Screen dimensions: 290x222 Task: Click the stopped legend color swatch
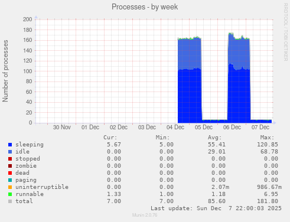[x=10, y=159]
